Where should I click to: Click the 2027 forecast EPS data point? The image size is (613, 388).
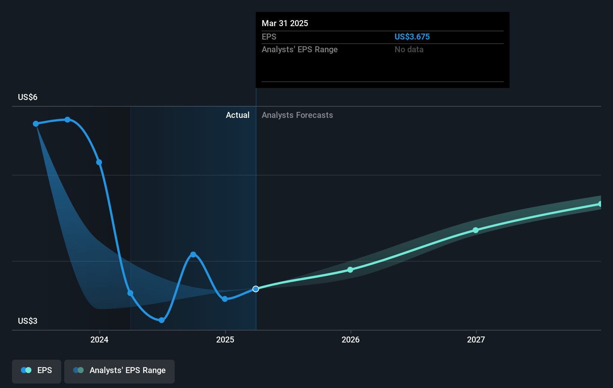tap(476, 230)
